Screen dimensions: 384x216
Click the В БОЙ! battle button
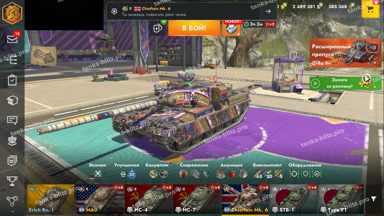tap(194, 28)
